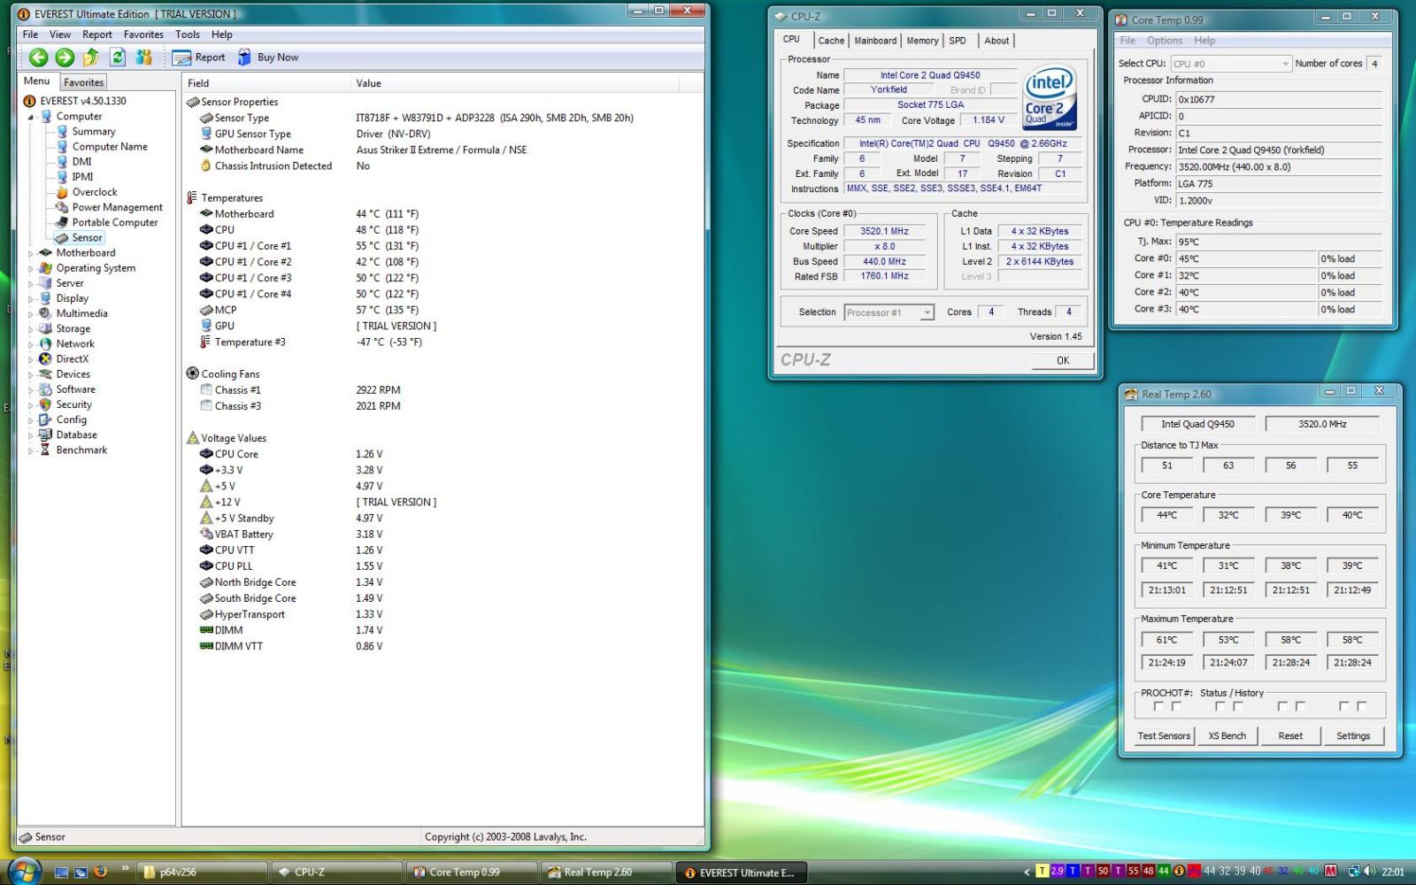1416x885 pixels.
Task: Click the folder Up level toolbar icon
Action: pos(90,58)
